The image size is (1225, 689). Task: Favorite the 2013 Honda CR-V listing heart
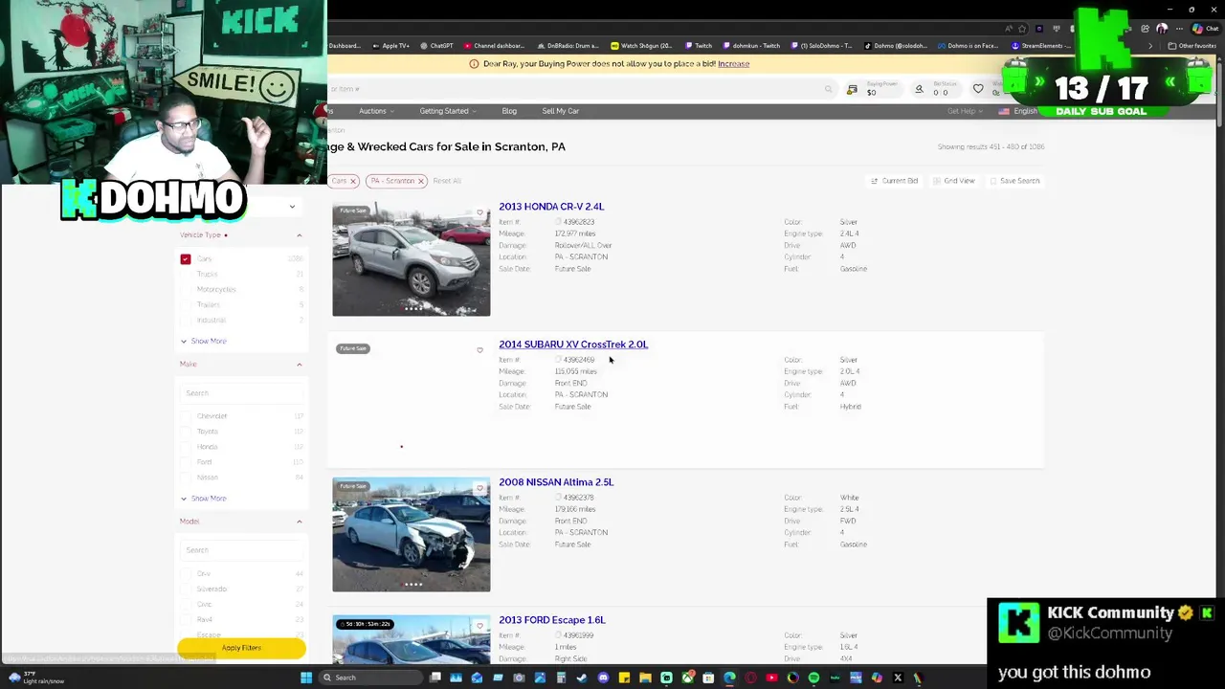480,212
